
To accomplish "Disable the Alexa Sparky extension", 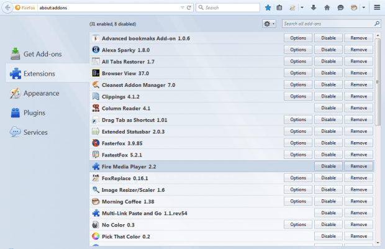I will coord(328,50).
